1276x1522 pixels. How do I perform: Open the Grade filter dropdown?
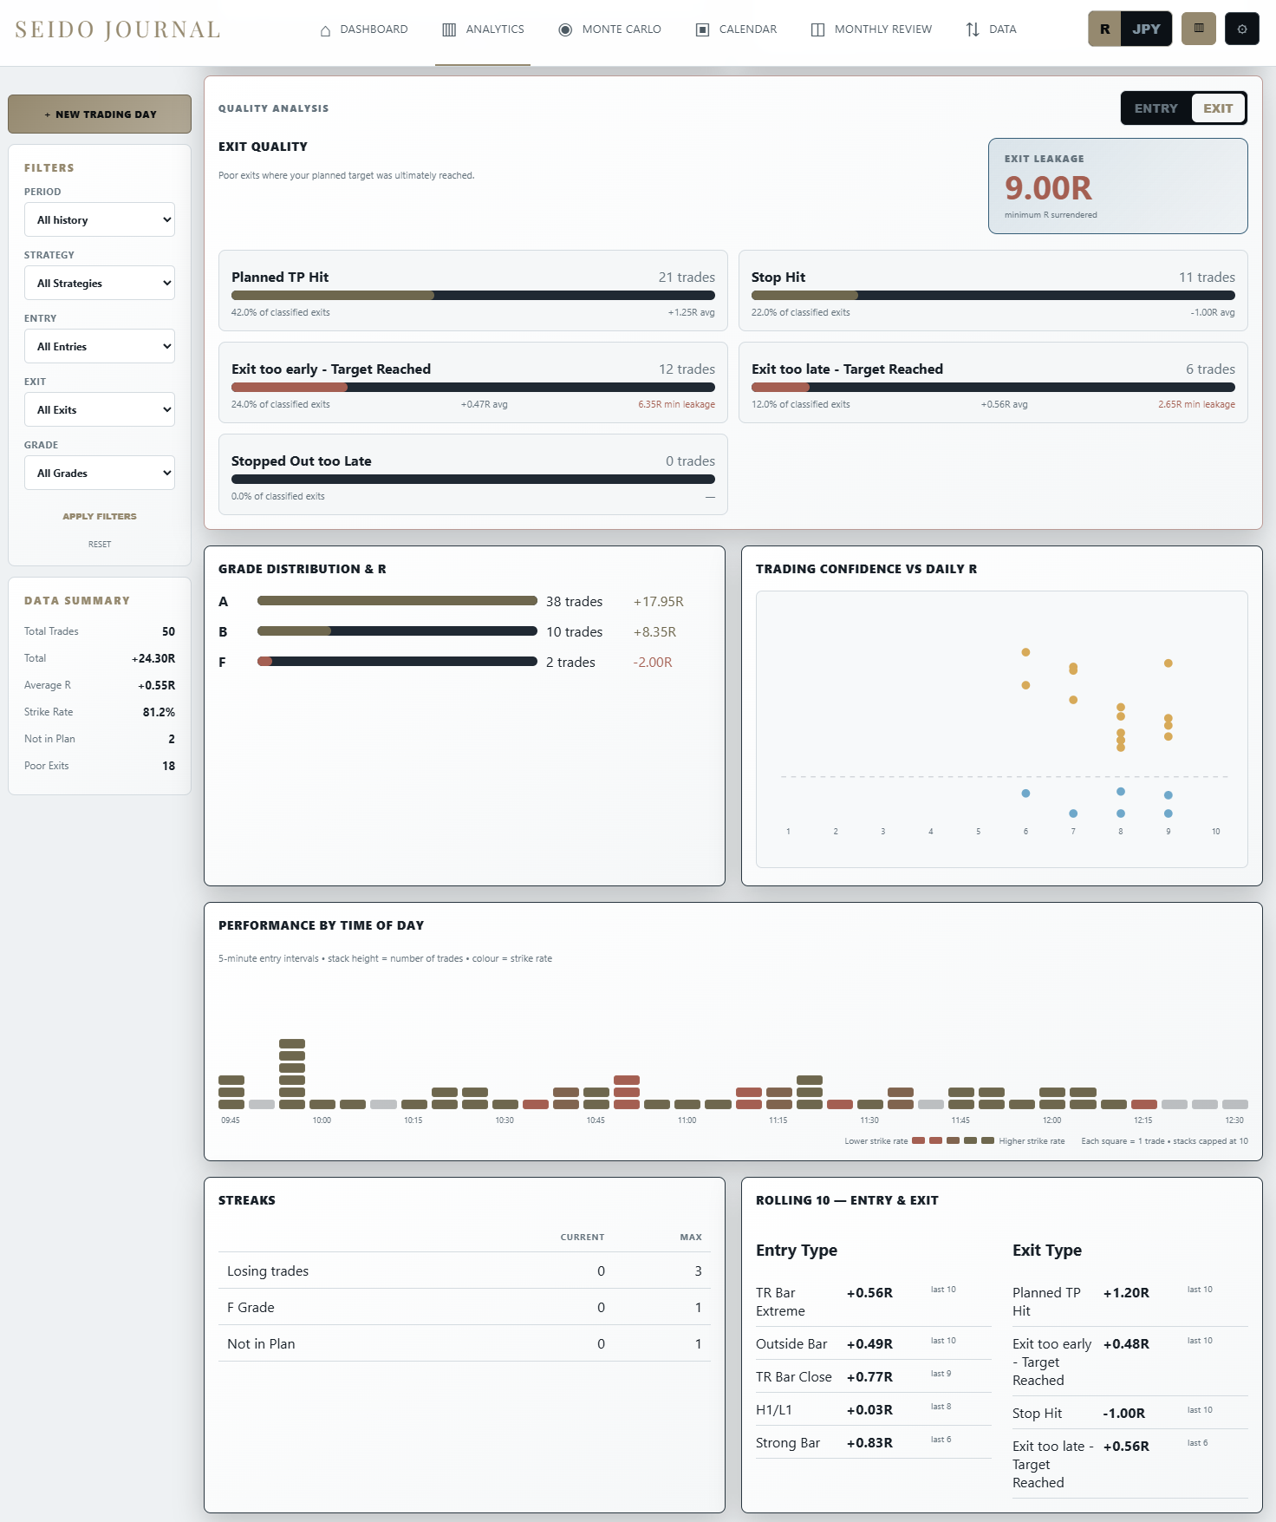[x=100, y=474]
